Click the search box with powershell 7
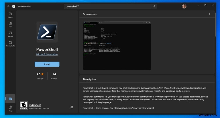Screen dimensions: 220x118 (110, 7)
